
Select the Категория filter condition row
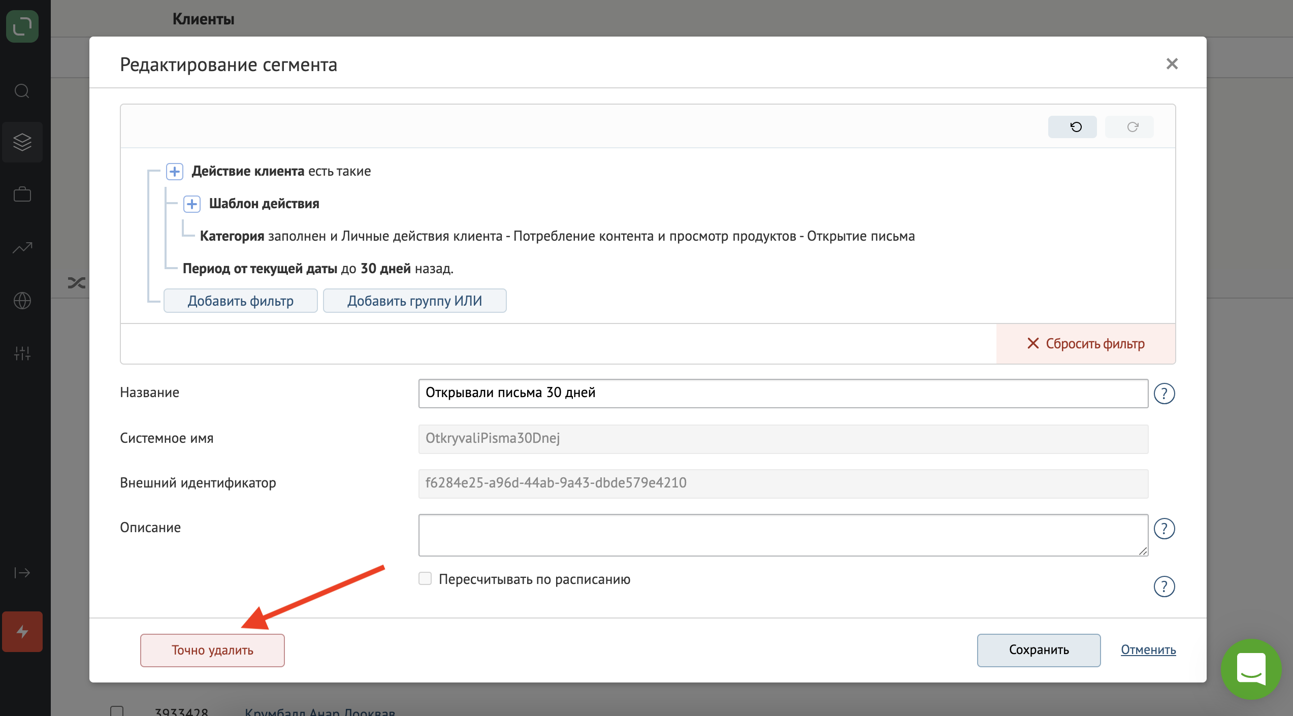pos(557,236)
